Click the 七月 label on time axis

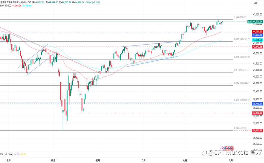(x=185, y=161)
